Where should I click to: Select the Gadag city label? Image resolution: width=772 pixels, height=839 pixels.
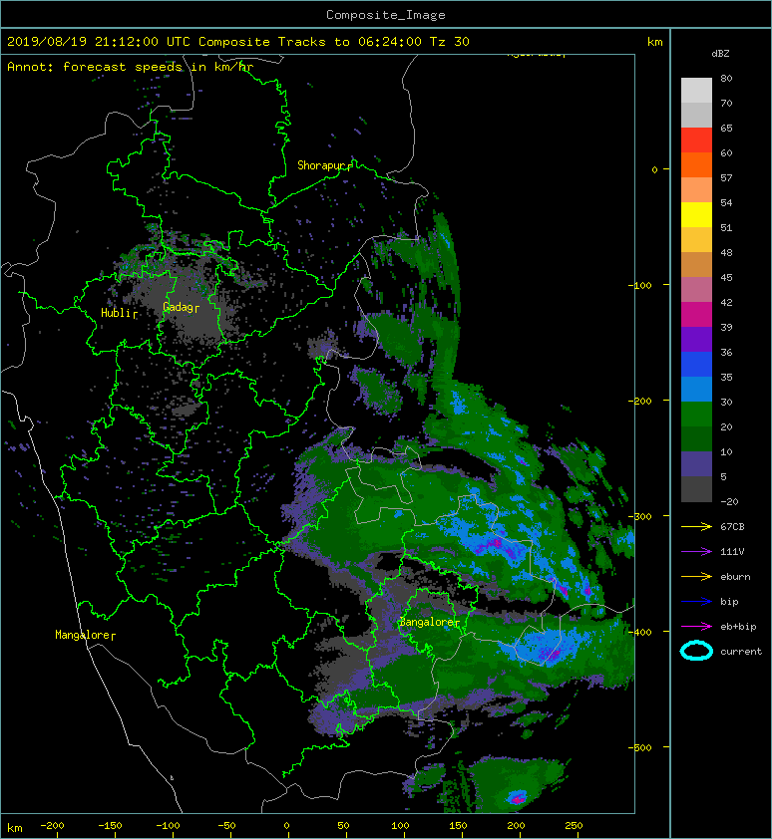point(178,307)
